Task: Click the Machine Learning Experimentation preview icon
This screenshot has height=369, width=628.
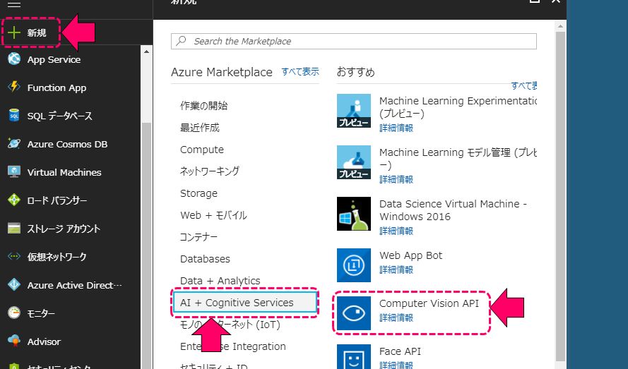Action: point(354,111)
